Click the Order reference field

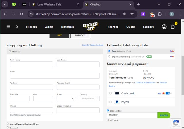coord(78,110)
